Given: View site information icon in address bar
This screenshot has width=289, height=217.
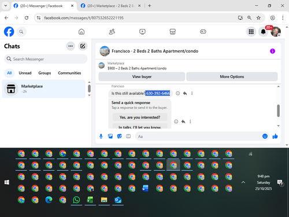Looking at the screenshot, I should 39,18.
